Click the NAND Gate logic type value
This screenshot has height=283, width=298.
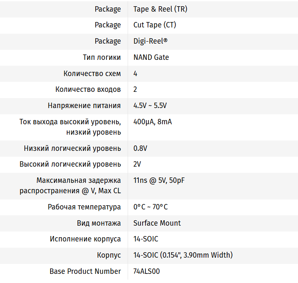pos(151,57)
